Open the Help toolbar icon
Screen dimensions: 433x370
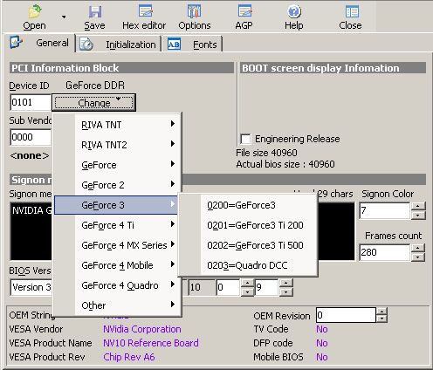[294, 11]
